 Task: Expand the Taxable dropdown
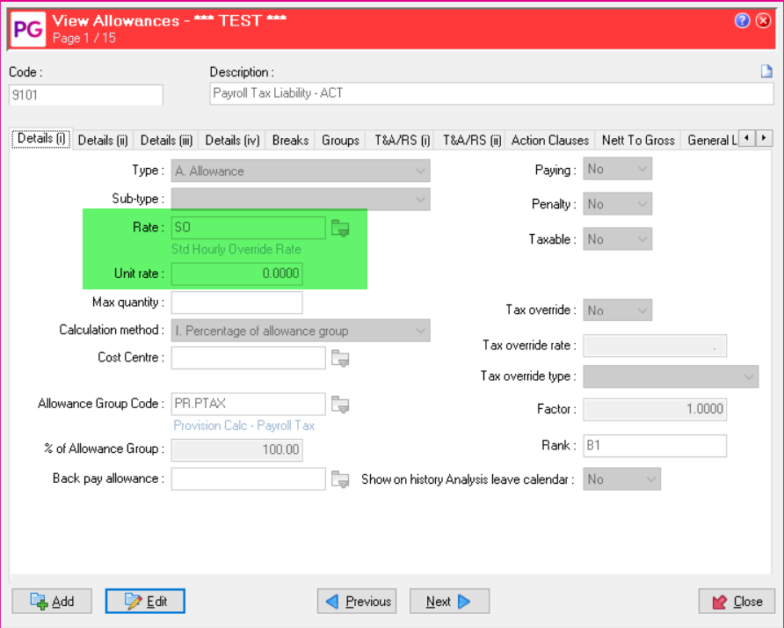coord(642,239)
